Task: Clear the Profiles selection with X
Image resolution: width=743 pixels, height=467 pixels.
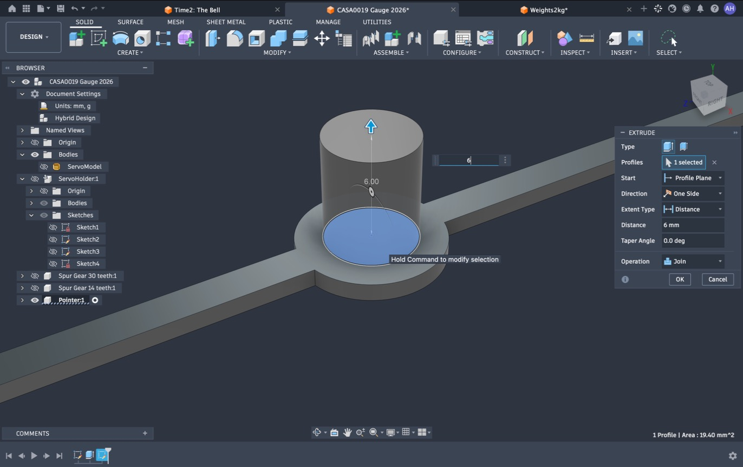Action: coord(714,162)
